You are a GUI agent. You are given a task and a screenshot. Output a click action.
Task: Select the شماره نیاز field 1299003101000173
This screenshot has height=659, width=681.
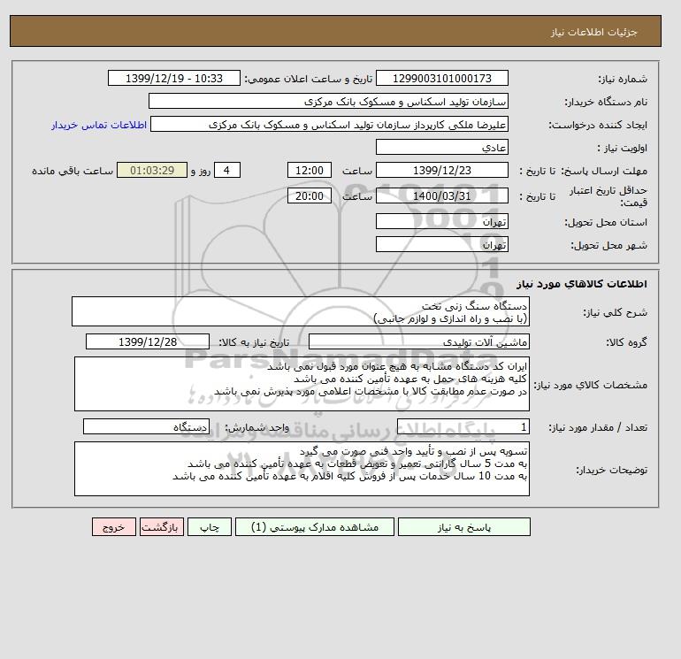pyautogui.click(x=441, y=78)
